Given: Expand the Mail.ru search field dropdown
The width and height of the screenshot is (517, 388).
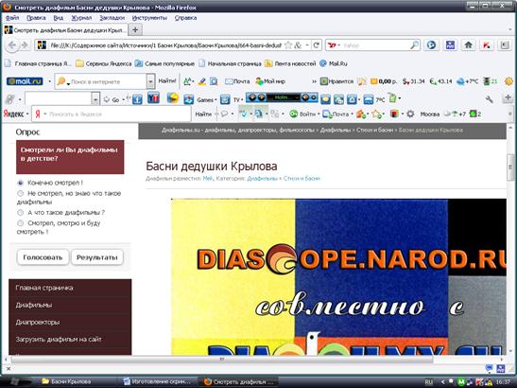Looking at the screenshot, I should 150,81.
